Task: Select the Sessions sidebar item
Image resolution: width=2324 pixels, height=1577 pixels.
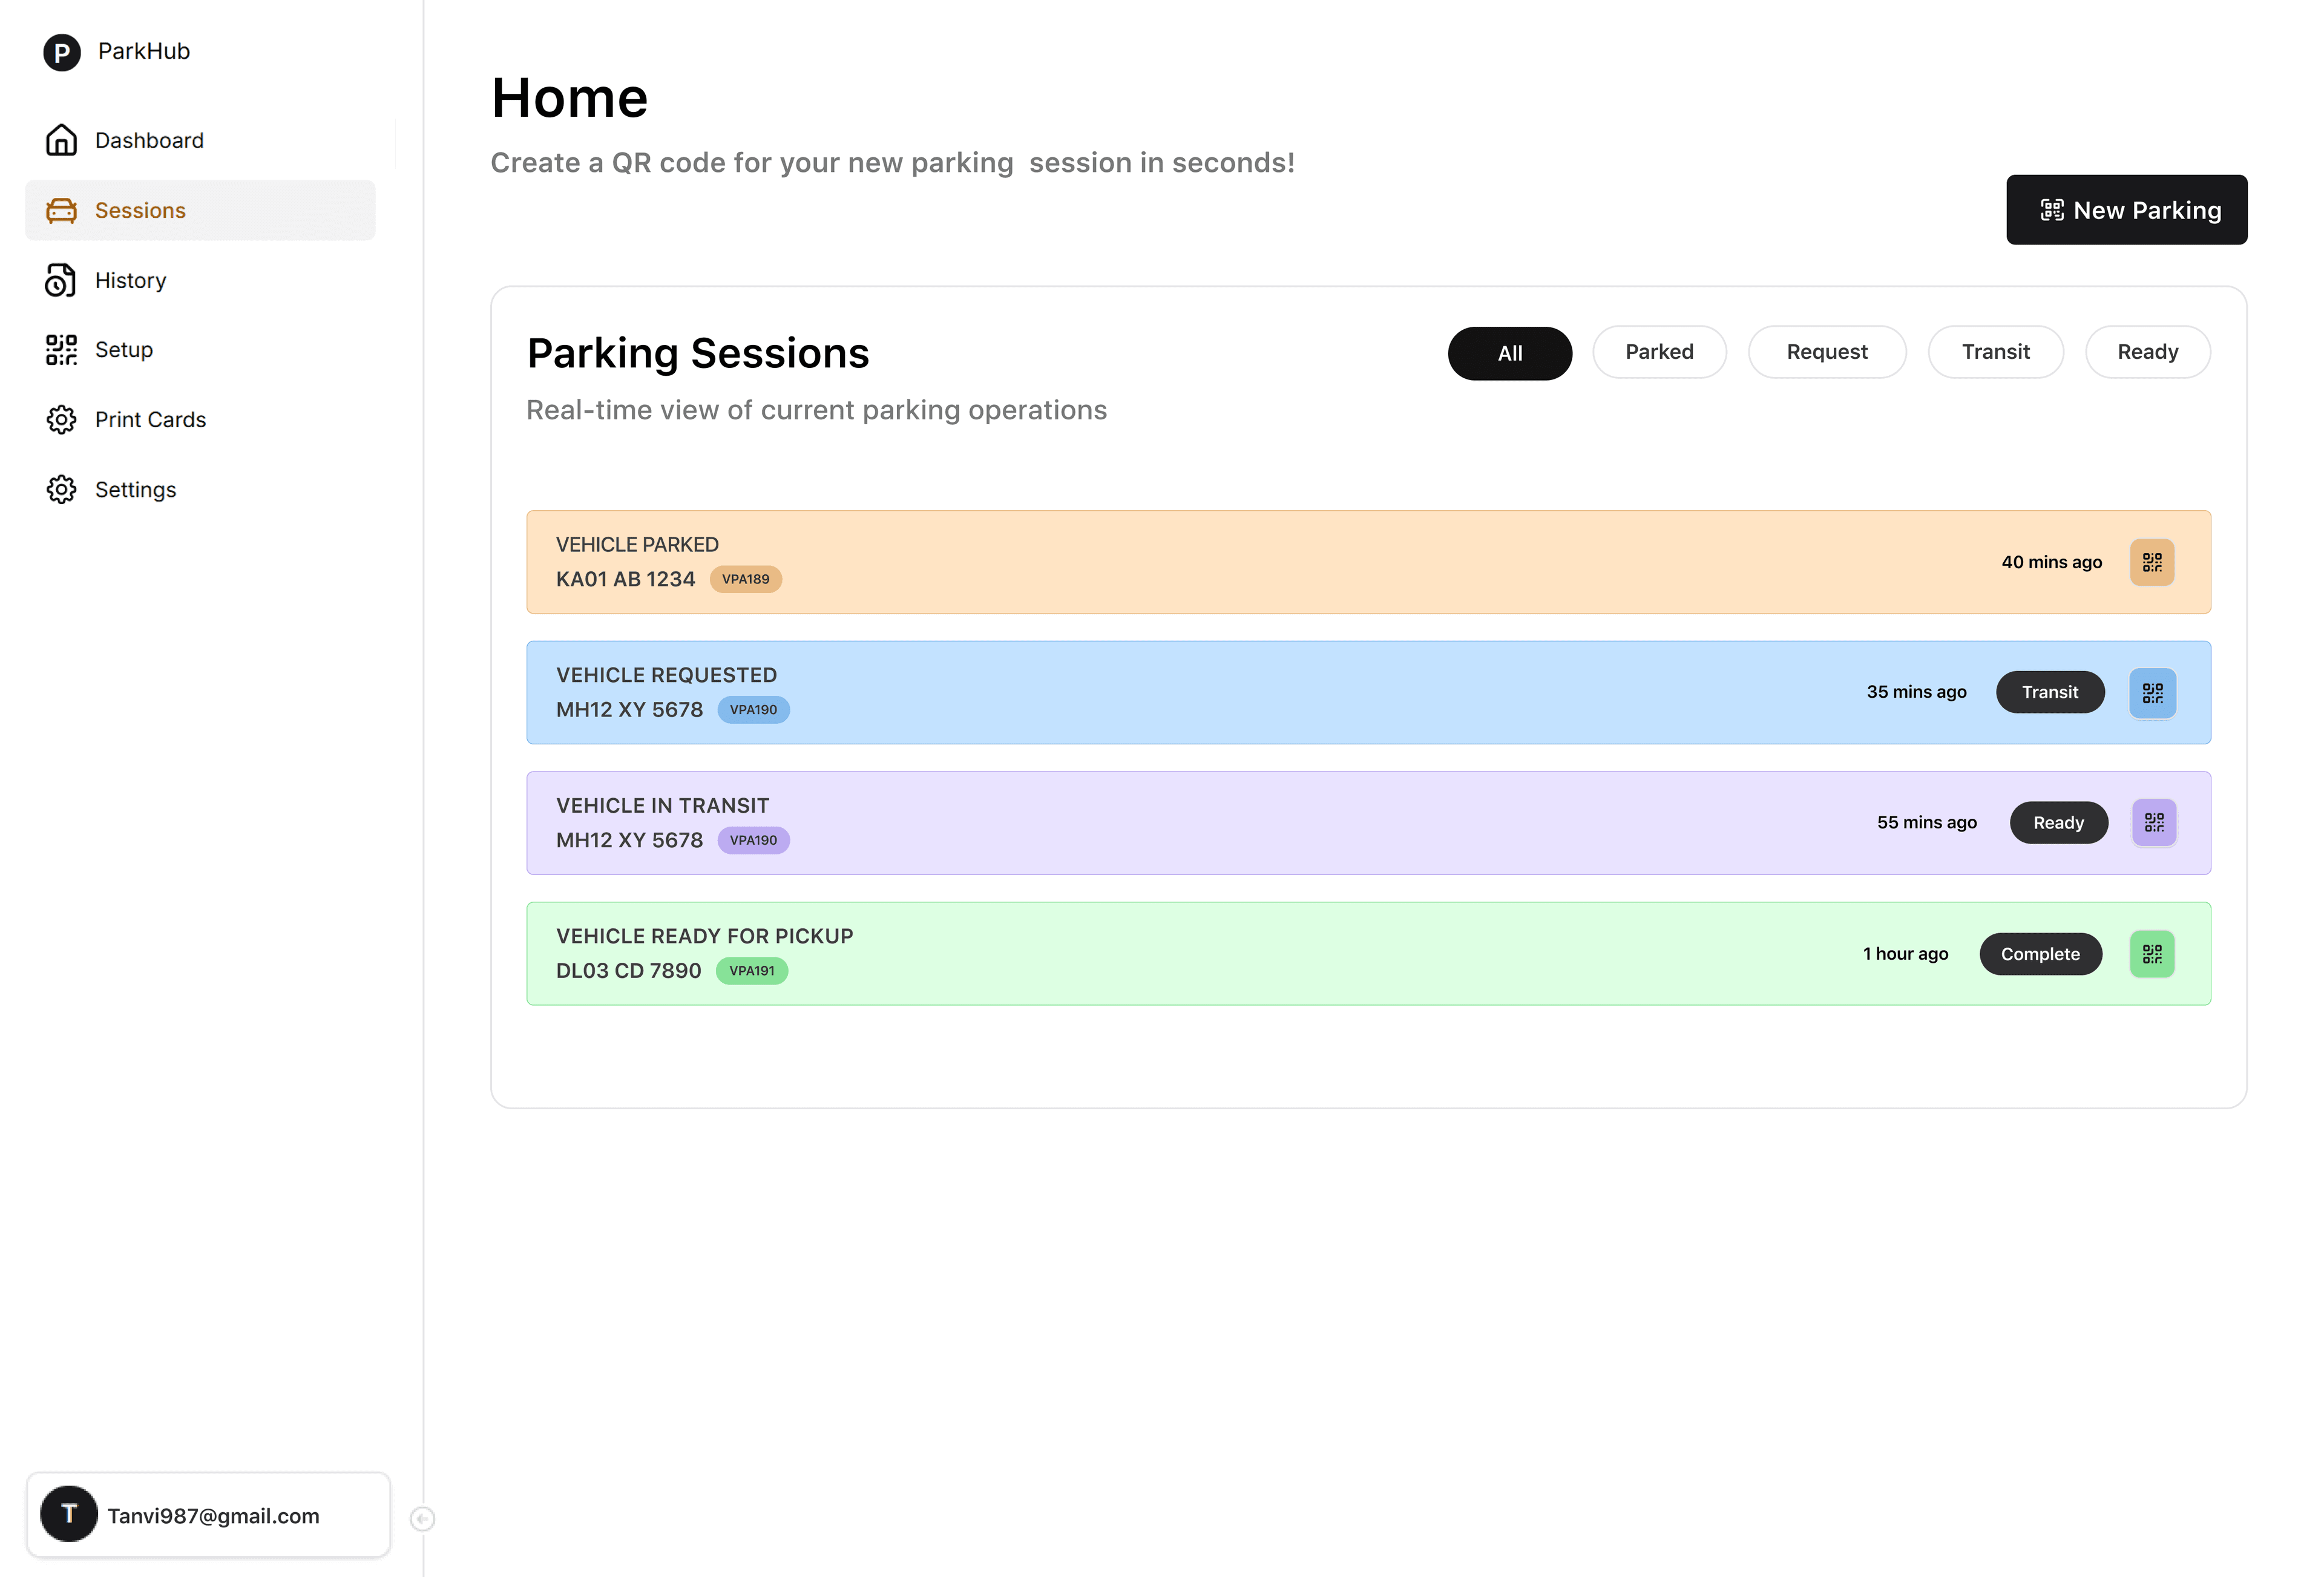Action: (x=140, y=211)
